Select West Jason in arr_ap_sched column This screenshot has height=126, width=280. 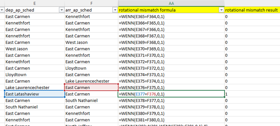(x=91, y=42)
